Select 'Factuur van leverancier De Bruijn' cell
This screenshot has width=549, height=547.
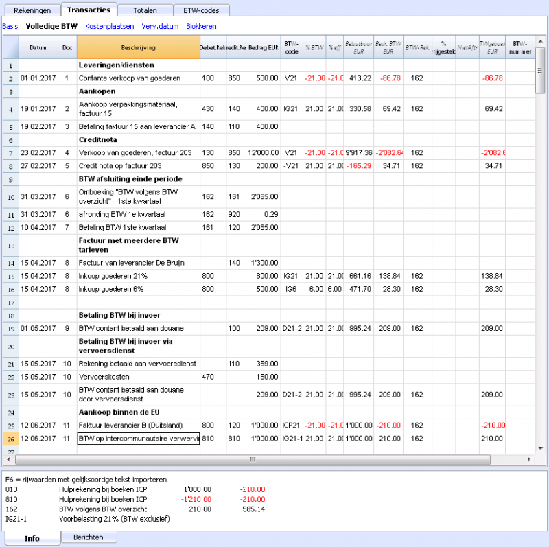click(139, 263)
